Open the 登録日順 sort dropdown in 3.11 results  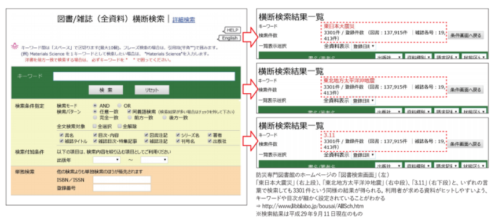364,155
